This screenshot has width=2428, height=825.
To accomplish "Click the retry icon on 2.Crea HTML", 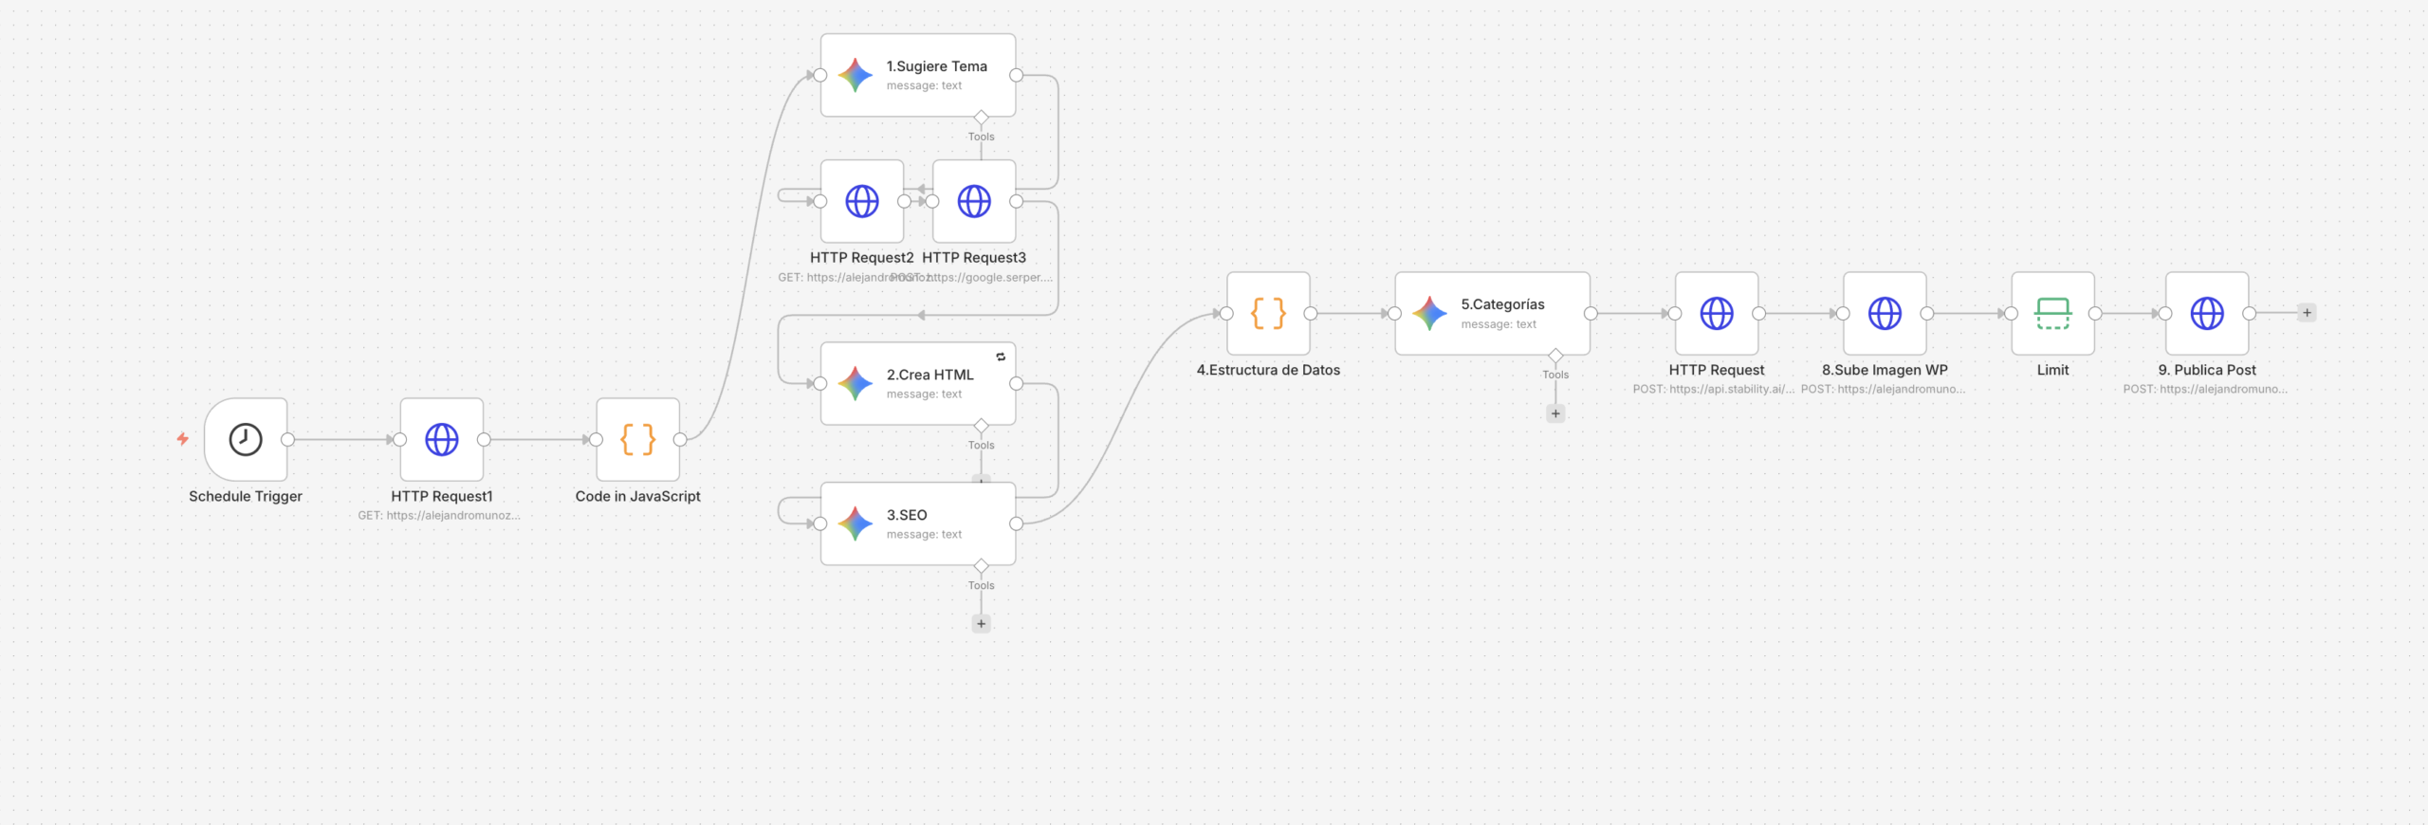I will click(x=1001, y=357).
